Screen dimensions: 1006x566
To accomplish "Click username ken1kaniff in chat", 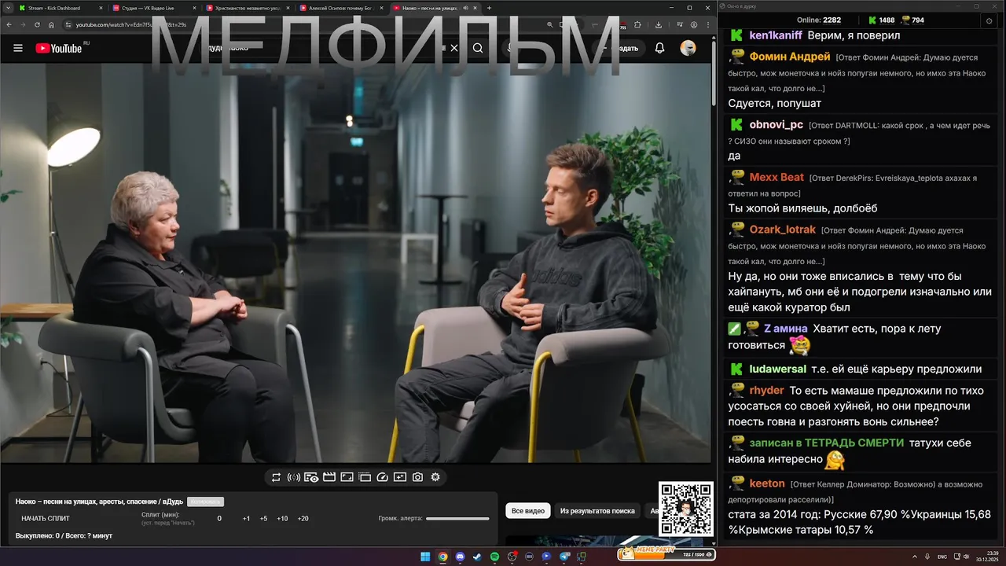I will click(x=776, y=35).
